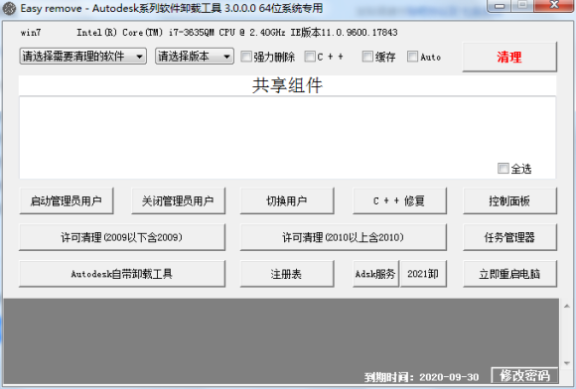The image size is (576, 389).
Task: Click the Easy remove app icon in title bar
Action: pyautogui.click(x=10, y=9)
